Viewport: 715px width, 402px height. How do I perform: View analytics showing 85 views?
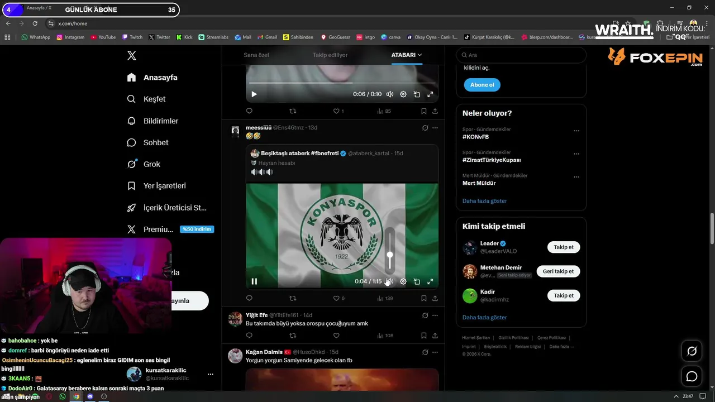coord(384,111)
